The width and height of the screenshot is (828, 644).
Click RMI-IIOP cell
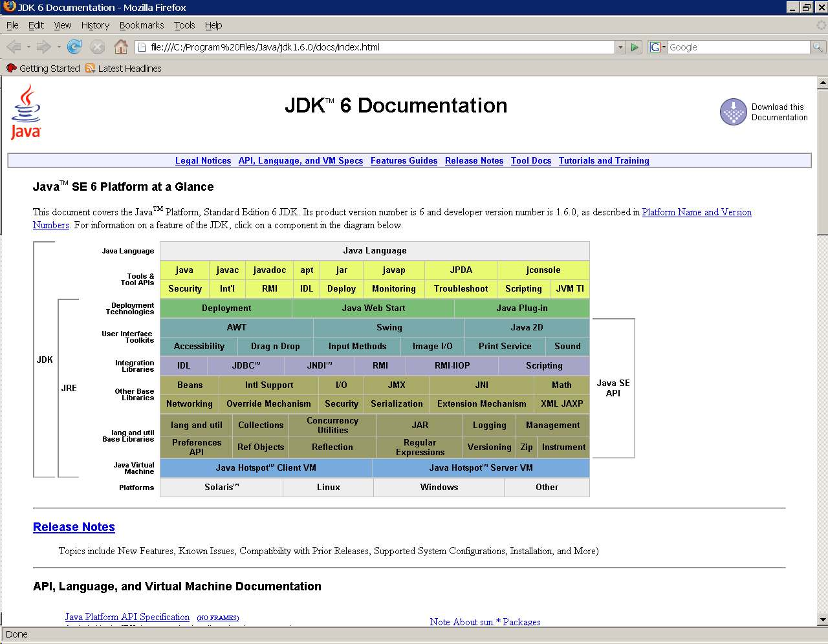point(452,366)
